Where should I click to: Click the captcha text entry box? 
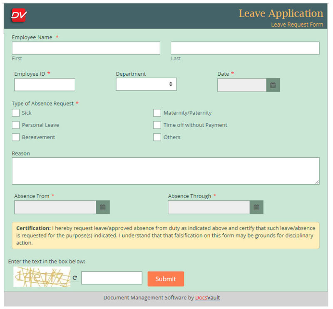[112, 277]
